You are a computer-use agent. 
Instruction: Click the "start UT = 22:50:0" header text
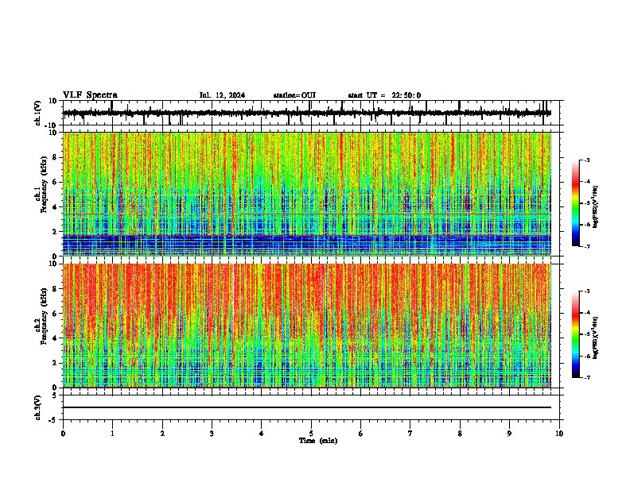click(384, 95)
